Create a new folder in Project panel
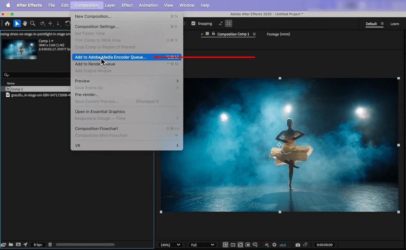This screenshot has width=406, height=250. pyautogui.click(x=11, y=244)
